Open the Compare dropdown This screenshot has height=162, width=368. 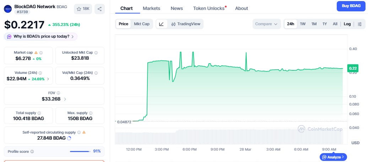tap(267, 24)
